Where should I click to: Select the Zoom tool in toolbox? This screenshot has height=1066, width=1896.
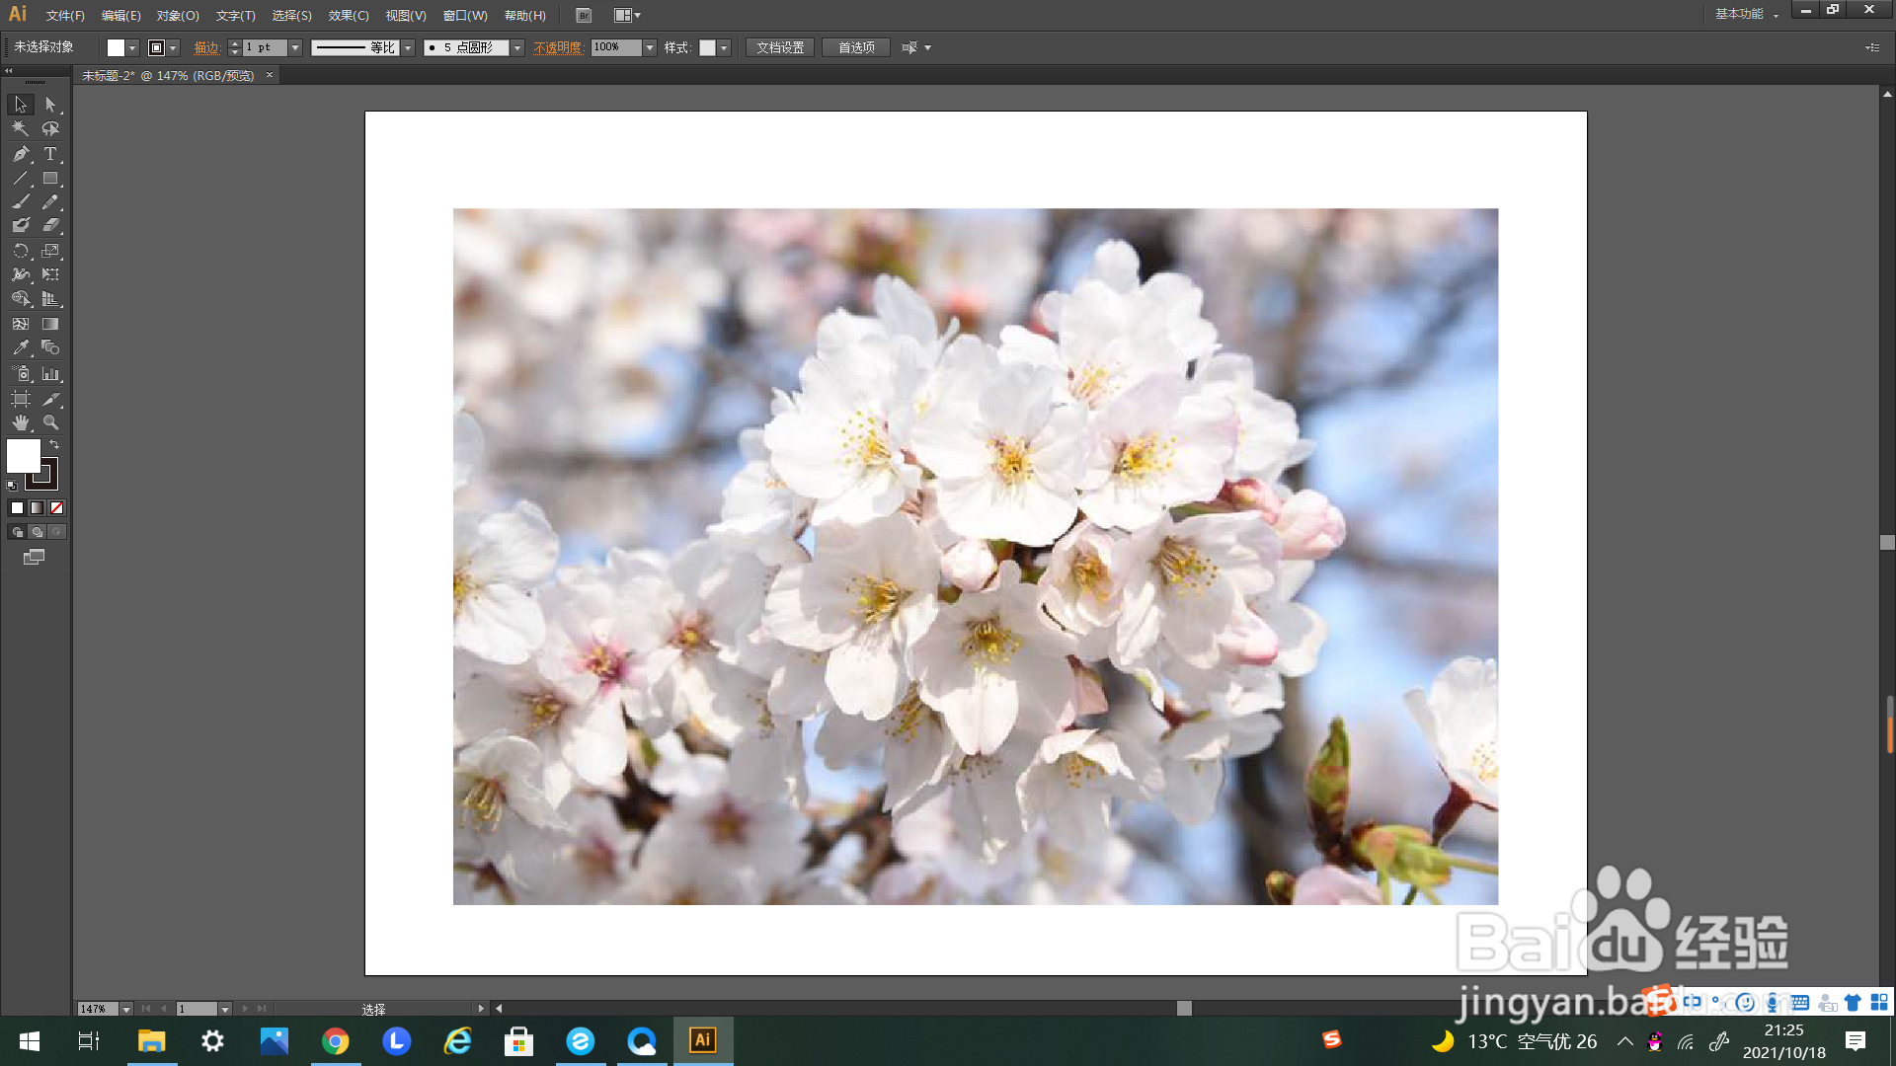tap(50, 422)
